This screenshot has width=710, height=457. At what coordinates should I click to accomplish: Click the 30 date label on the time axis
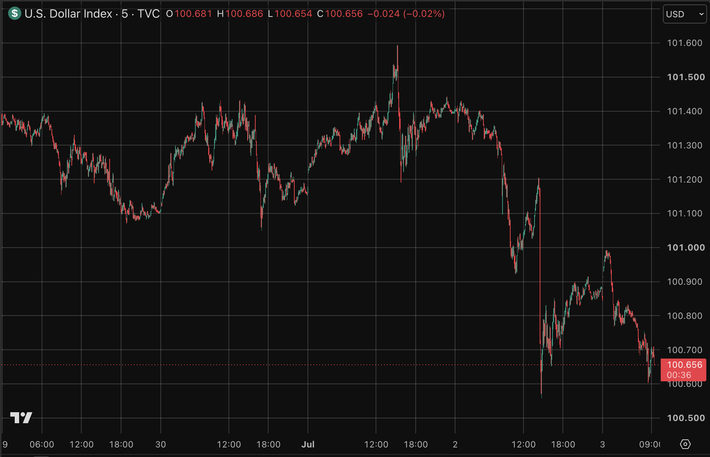(x=161, y=445)
